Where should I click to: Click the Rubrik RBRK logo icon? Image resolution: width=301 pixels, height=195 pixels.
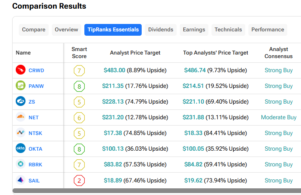coord(20,164)
